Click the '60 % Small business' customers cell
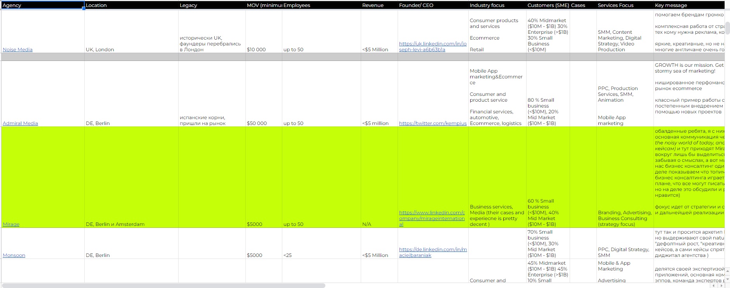730x288 pixels. 548,177
